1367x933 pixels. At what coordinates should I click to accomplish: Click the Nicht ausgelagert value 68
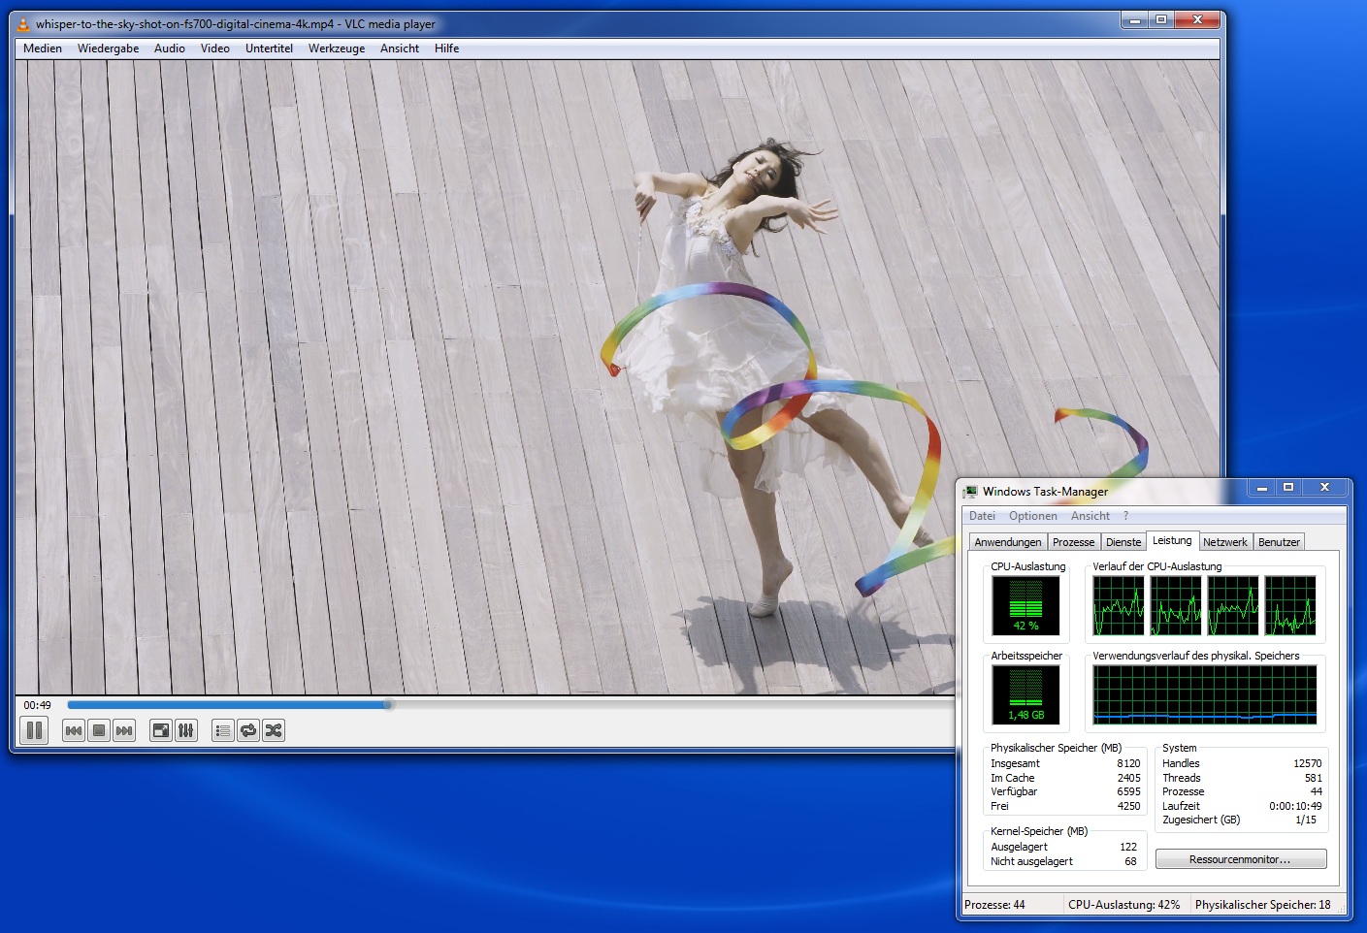coord(1130,861)
